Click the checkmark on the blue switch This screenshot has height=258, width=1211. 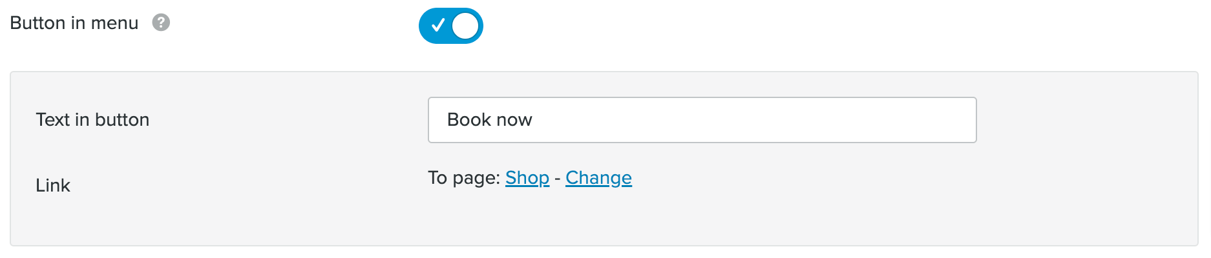(437, 26)
